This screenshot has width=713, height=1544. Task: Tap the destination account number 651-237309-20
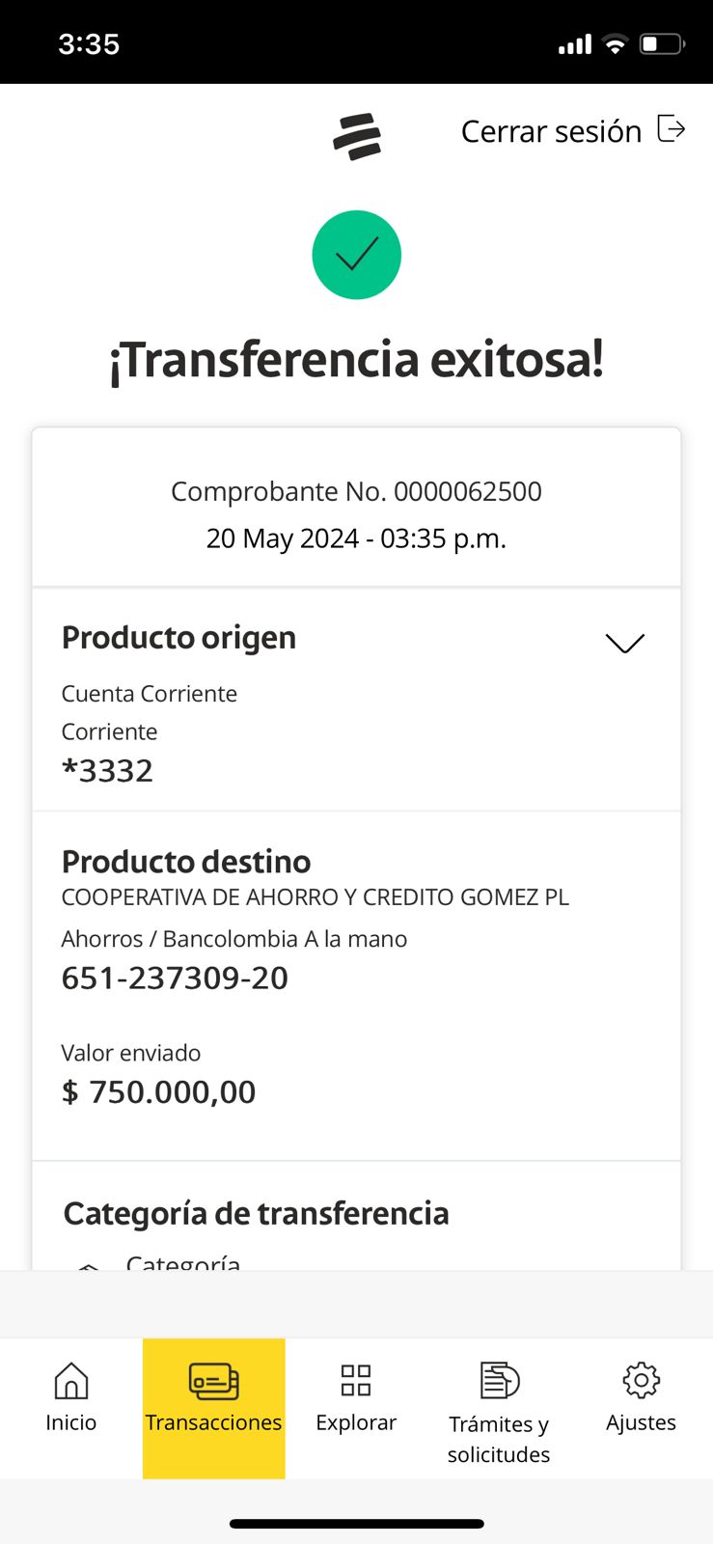[x=175, y=978]
